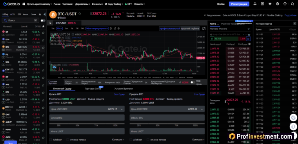
Task: Toggle the switch next to market search
Action: click(43, 20)
